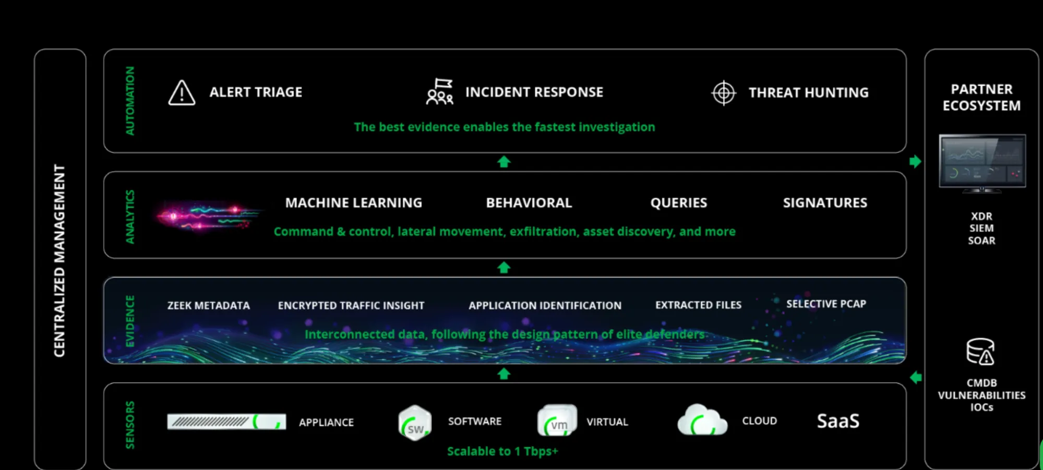Select the Incident Response team flag icon

[x=440, y=92]
